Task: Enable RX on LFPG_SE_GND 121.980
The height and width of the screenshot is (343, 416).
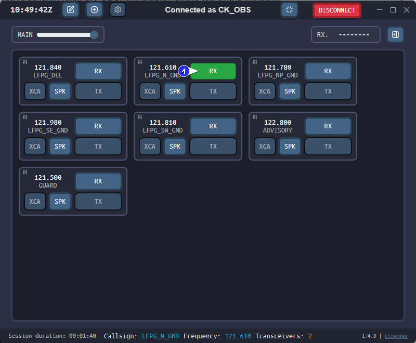Action: click(98, 126)
